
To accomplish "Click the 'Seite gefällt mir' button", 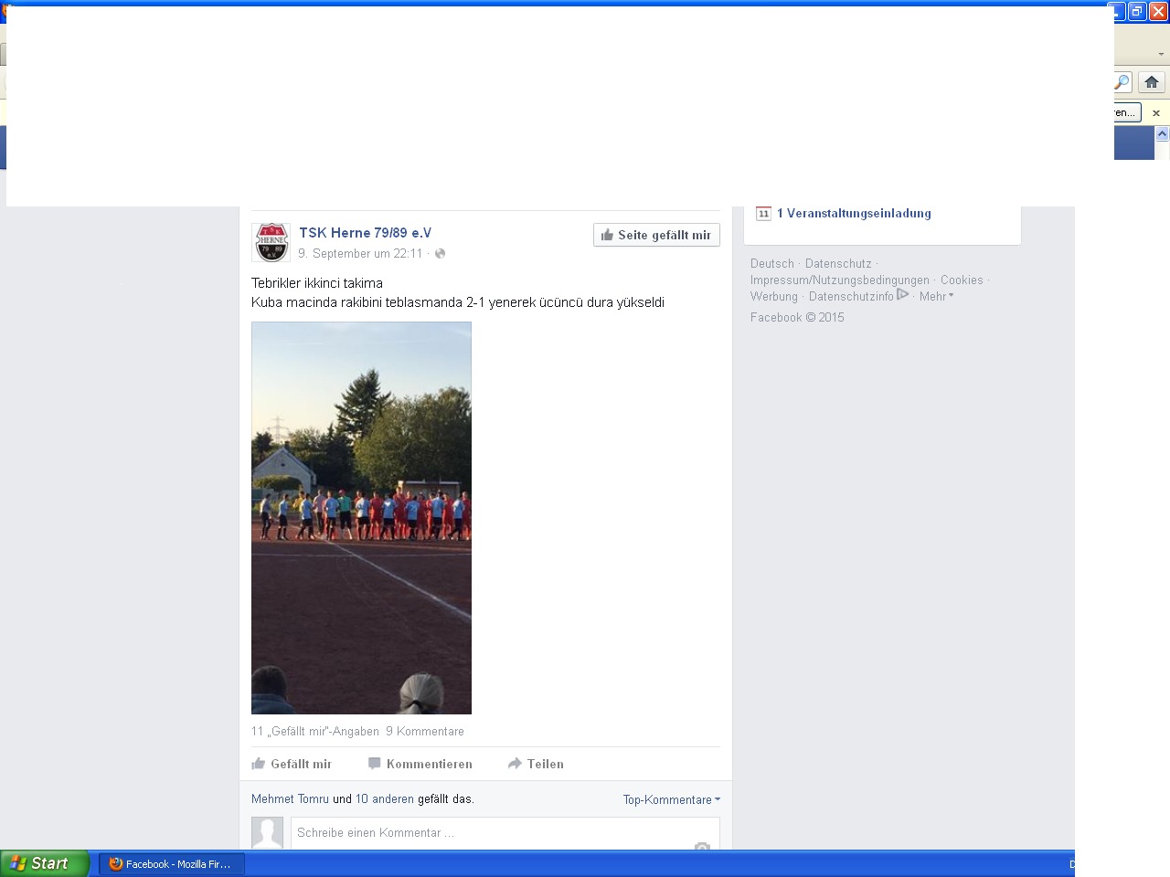I will pos(656,235).
